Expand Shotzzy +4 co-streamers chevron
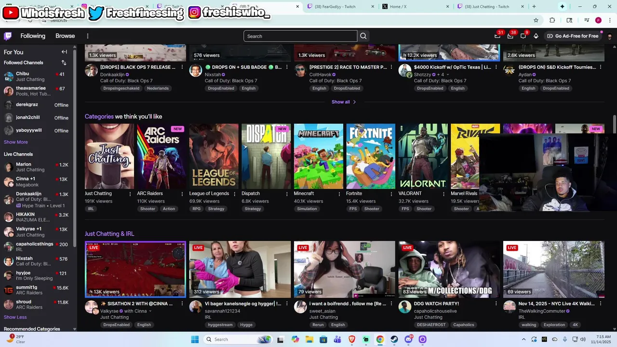Viewport: 617px width, 347px height. pyautogui.click(x=448, y=75)
